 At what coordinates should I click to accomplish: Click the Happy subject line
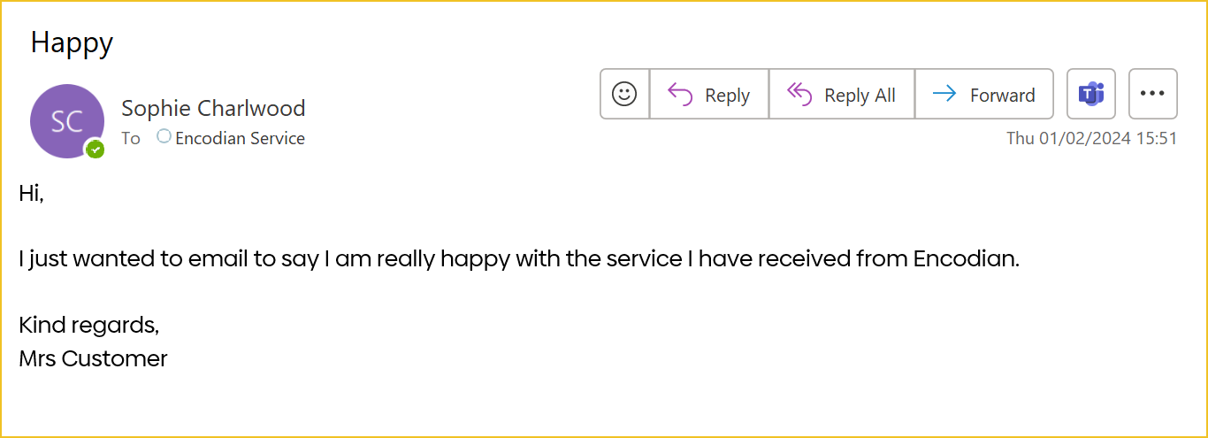pyautogui.click(x=72, y=42)
